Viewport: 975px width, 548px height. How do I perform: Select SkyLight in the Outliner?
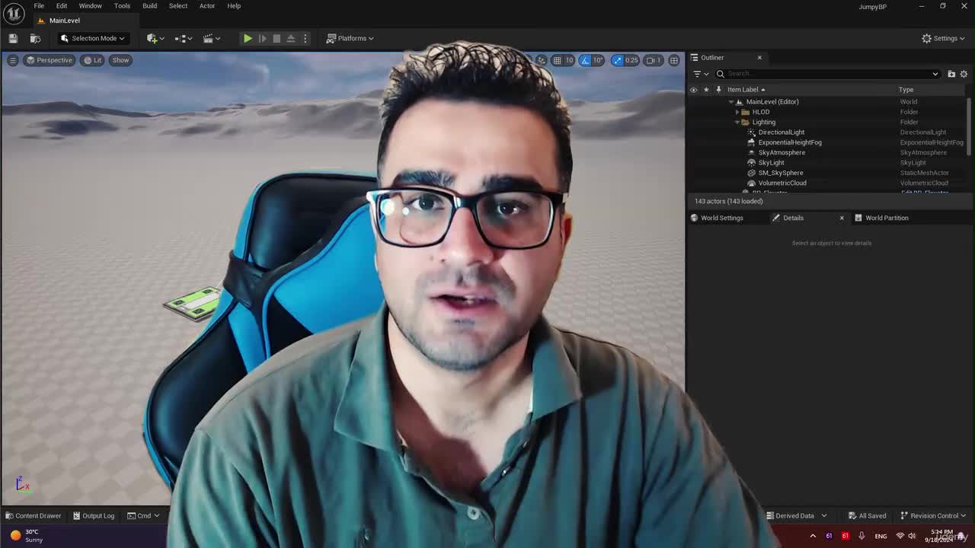click(x=771, y=163)
